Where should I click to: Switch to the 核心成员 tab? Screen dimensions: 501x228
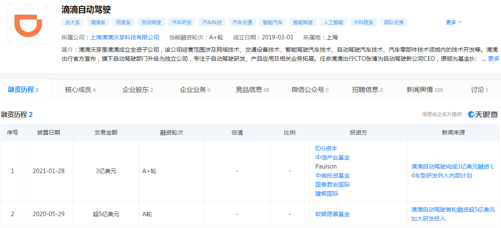(80, 89)
